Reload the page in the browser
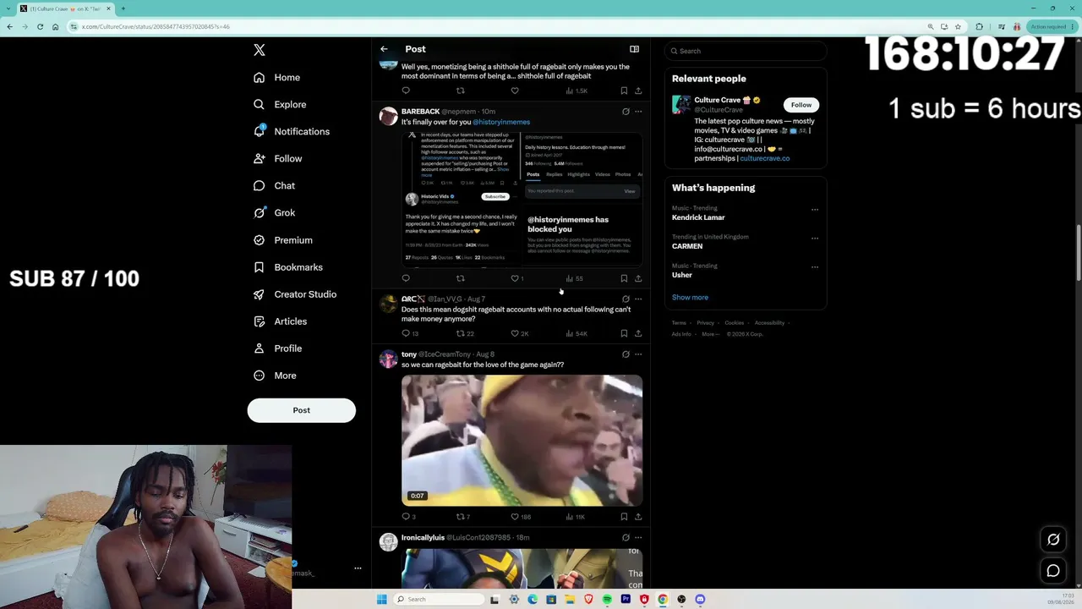Image resolution: width=1082 pixels, height=609 pixels. point(40,26)
